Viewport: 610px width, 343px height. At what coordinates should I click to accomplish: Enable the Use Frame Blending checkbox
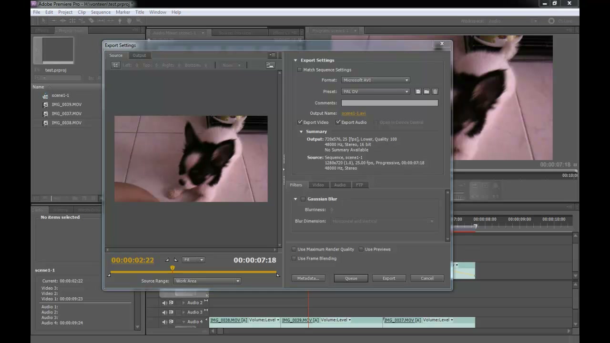[294, 259]
